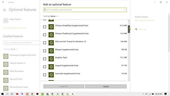Click the Get help chat icon

pyautogui.click(x=136, y=29)
